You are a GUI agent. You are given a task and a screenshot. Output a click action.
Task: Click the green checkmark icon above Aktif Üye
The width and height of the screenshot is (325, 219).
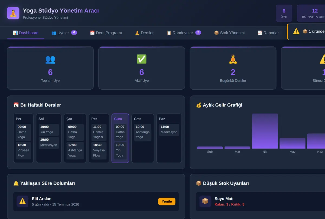tap(142, 59)
